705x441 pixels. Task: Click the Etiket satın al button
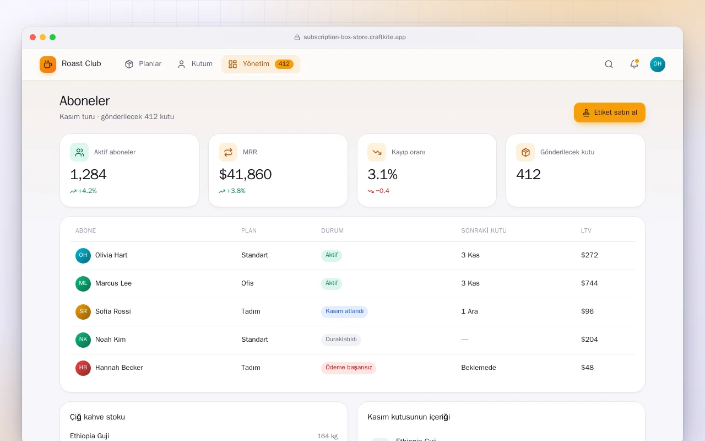pos(610,112)
